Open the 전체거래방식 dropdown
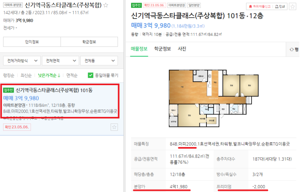This screenshot has height=192, width=300. click(x=22, y=61)
